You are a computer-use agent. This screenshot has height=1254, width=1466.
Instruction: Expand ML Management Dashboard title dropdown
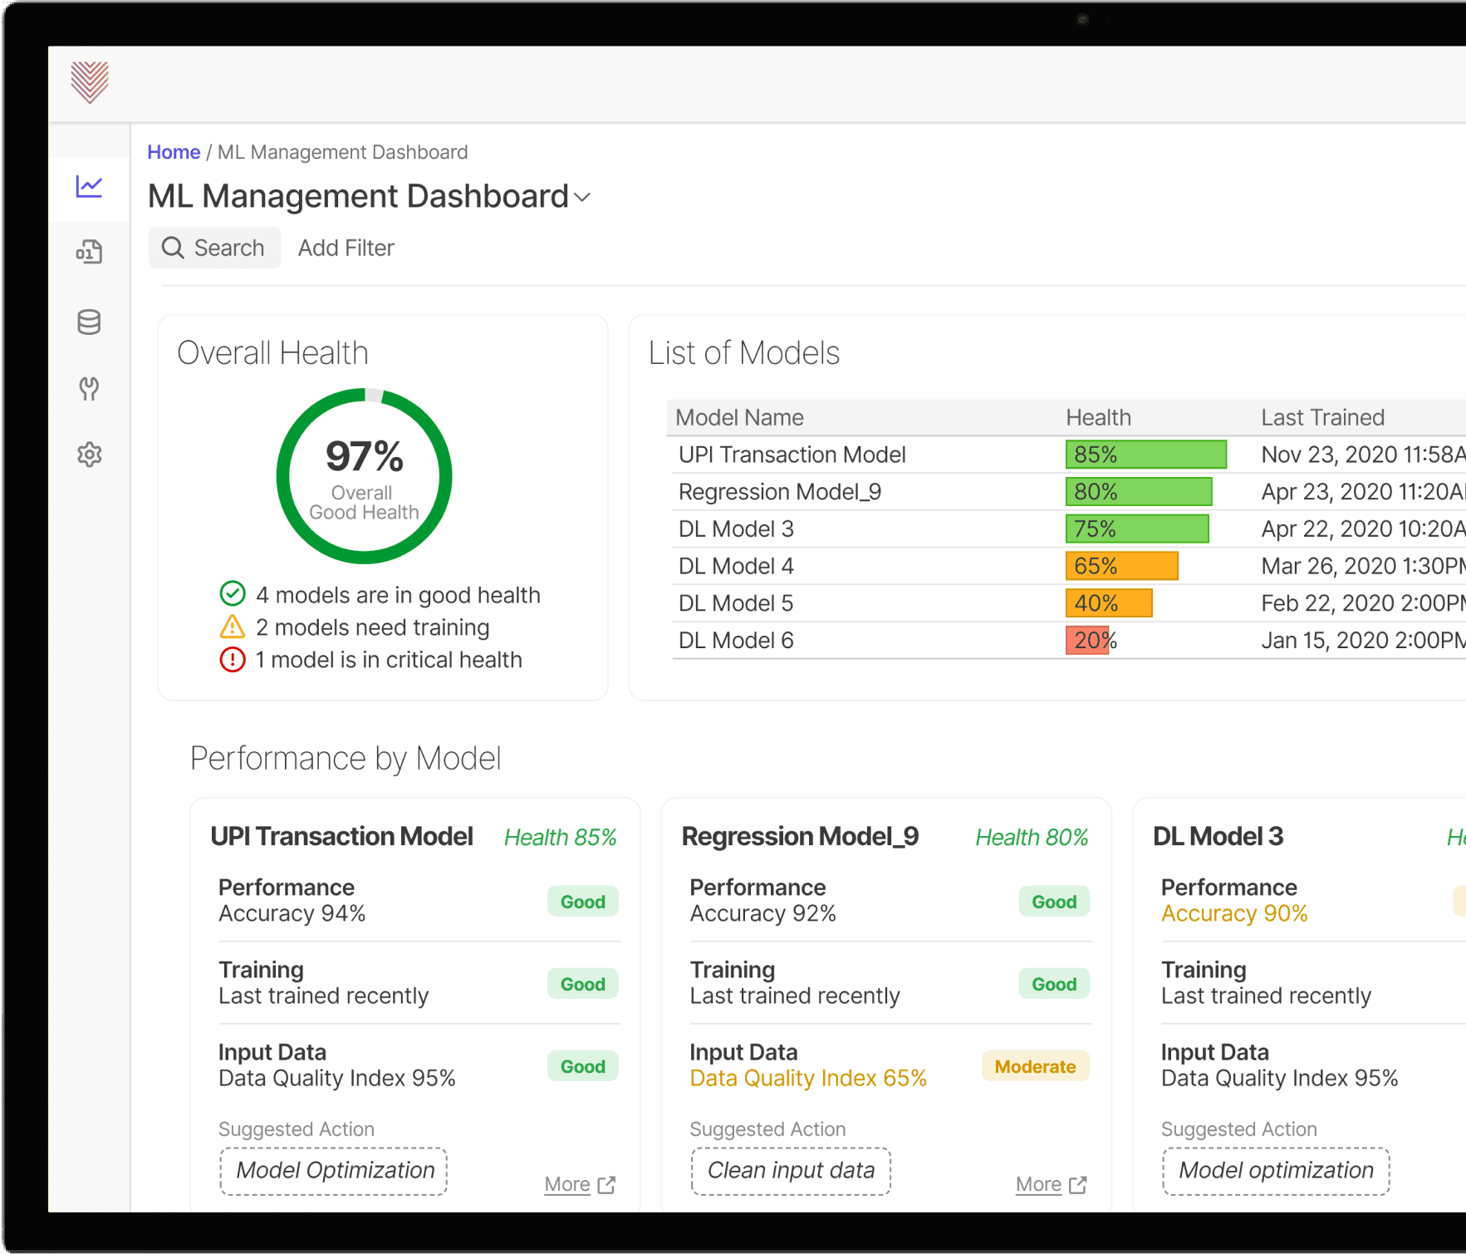tap(582, 198)
